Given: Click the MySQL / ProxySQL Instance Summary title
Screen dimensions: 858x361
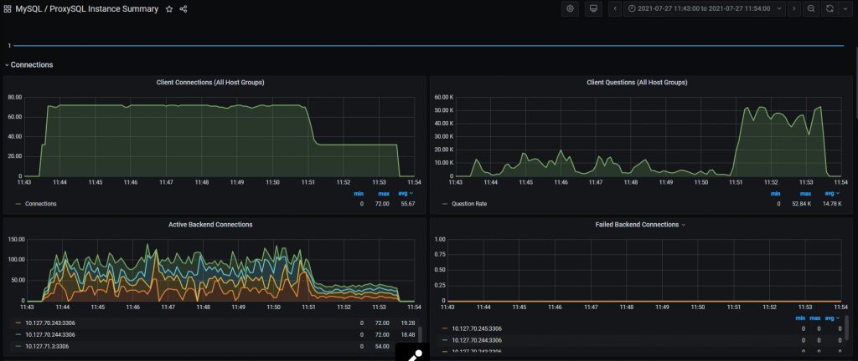Looking at the screenshot, I should point(87,8).
